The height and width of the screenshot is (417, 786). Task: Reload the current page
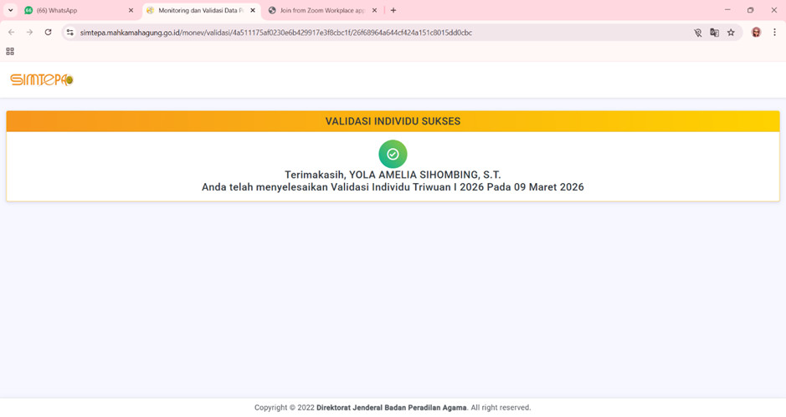49,33
